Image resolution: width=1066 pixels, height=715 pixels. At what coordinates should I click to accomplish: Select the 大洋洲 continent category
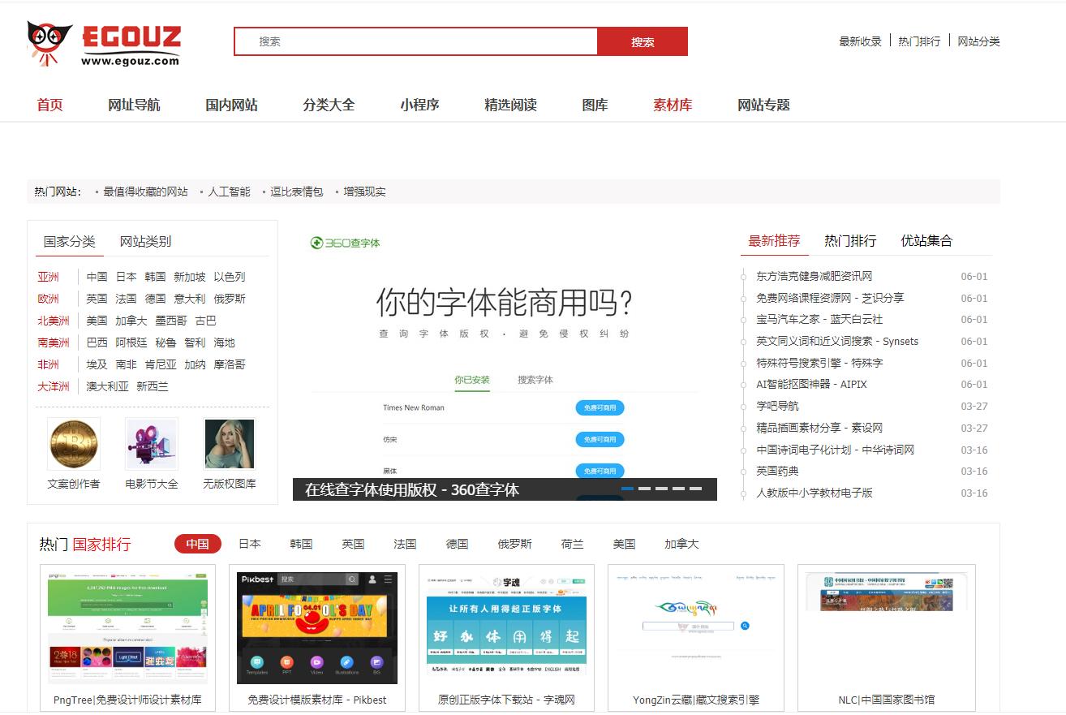click(x=54, y=386)
